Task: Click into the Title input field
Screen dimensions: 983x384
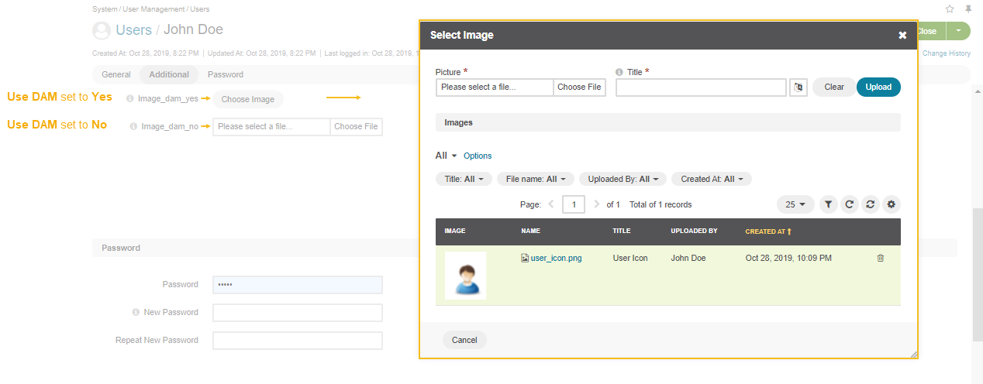Action: (x=701, y=87)
